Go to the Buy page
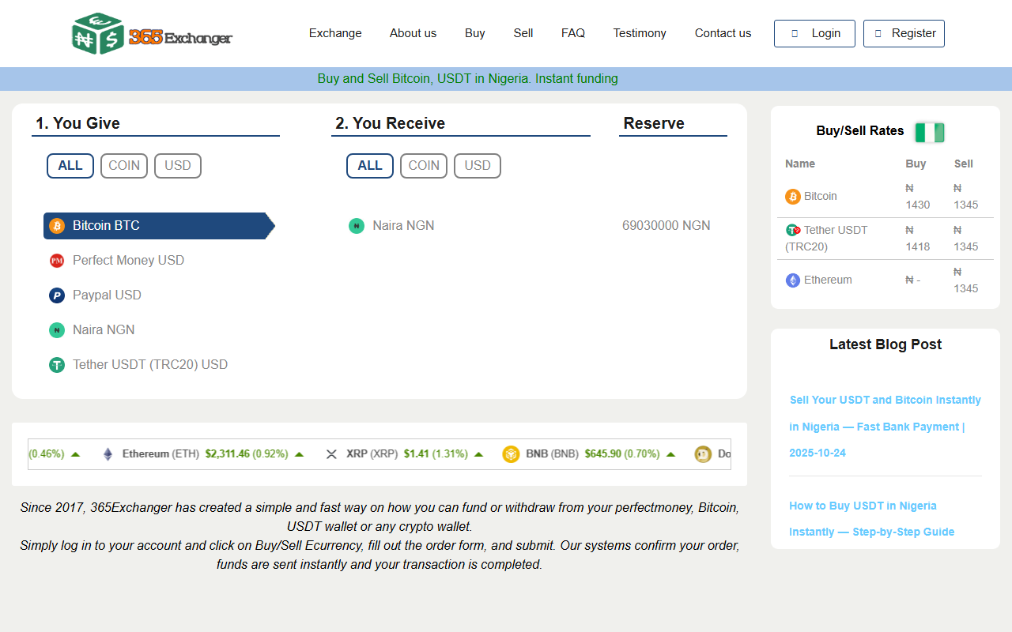The height and width of the screenshot is (632, 1012). tap(475, 33)
